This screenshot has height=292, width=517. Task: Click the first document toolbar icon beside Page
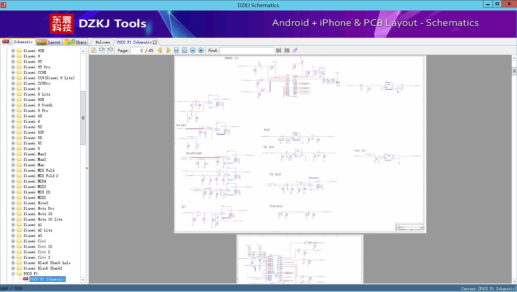(x=94, y=50)
